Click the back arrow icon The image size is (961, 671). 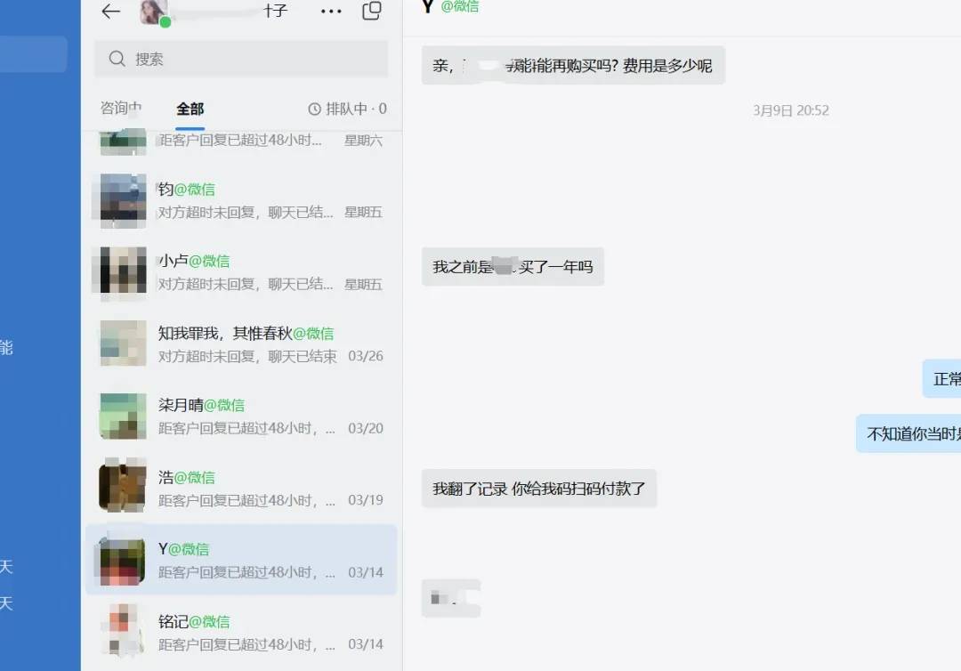coord(111,11)
